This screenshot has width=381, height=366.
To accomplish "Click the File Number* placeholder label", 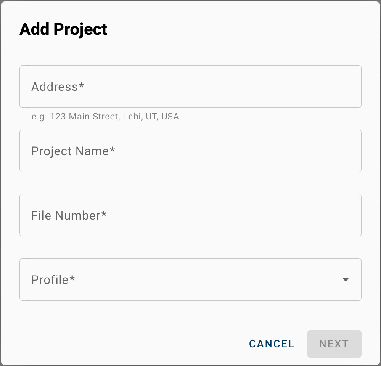I will pos(69,215).
